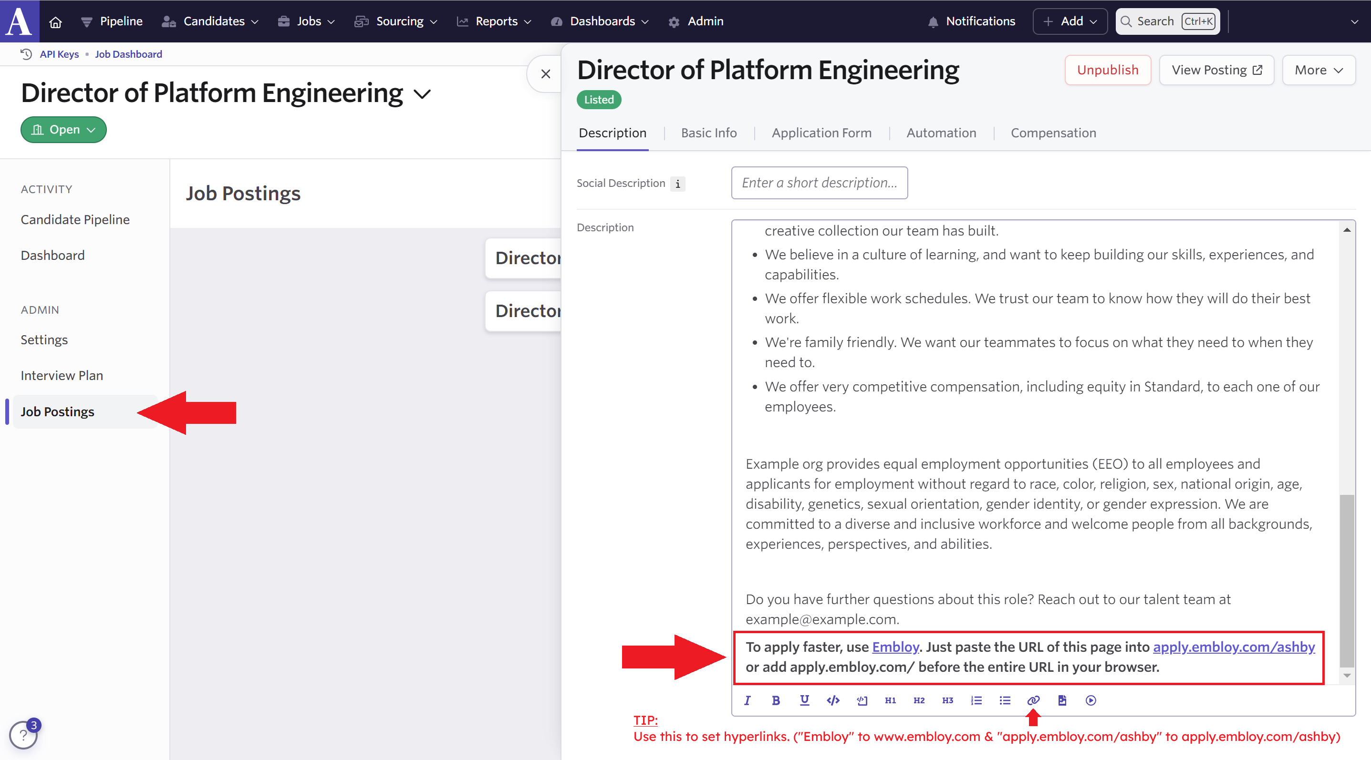Open the Reports dropdown menu
The height and width of the screenshot is (760, 1371).
(x=494, y=21)
